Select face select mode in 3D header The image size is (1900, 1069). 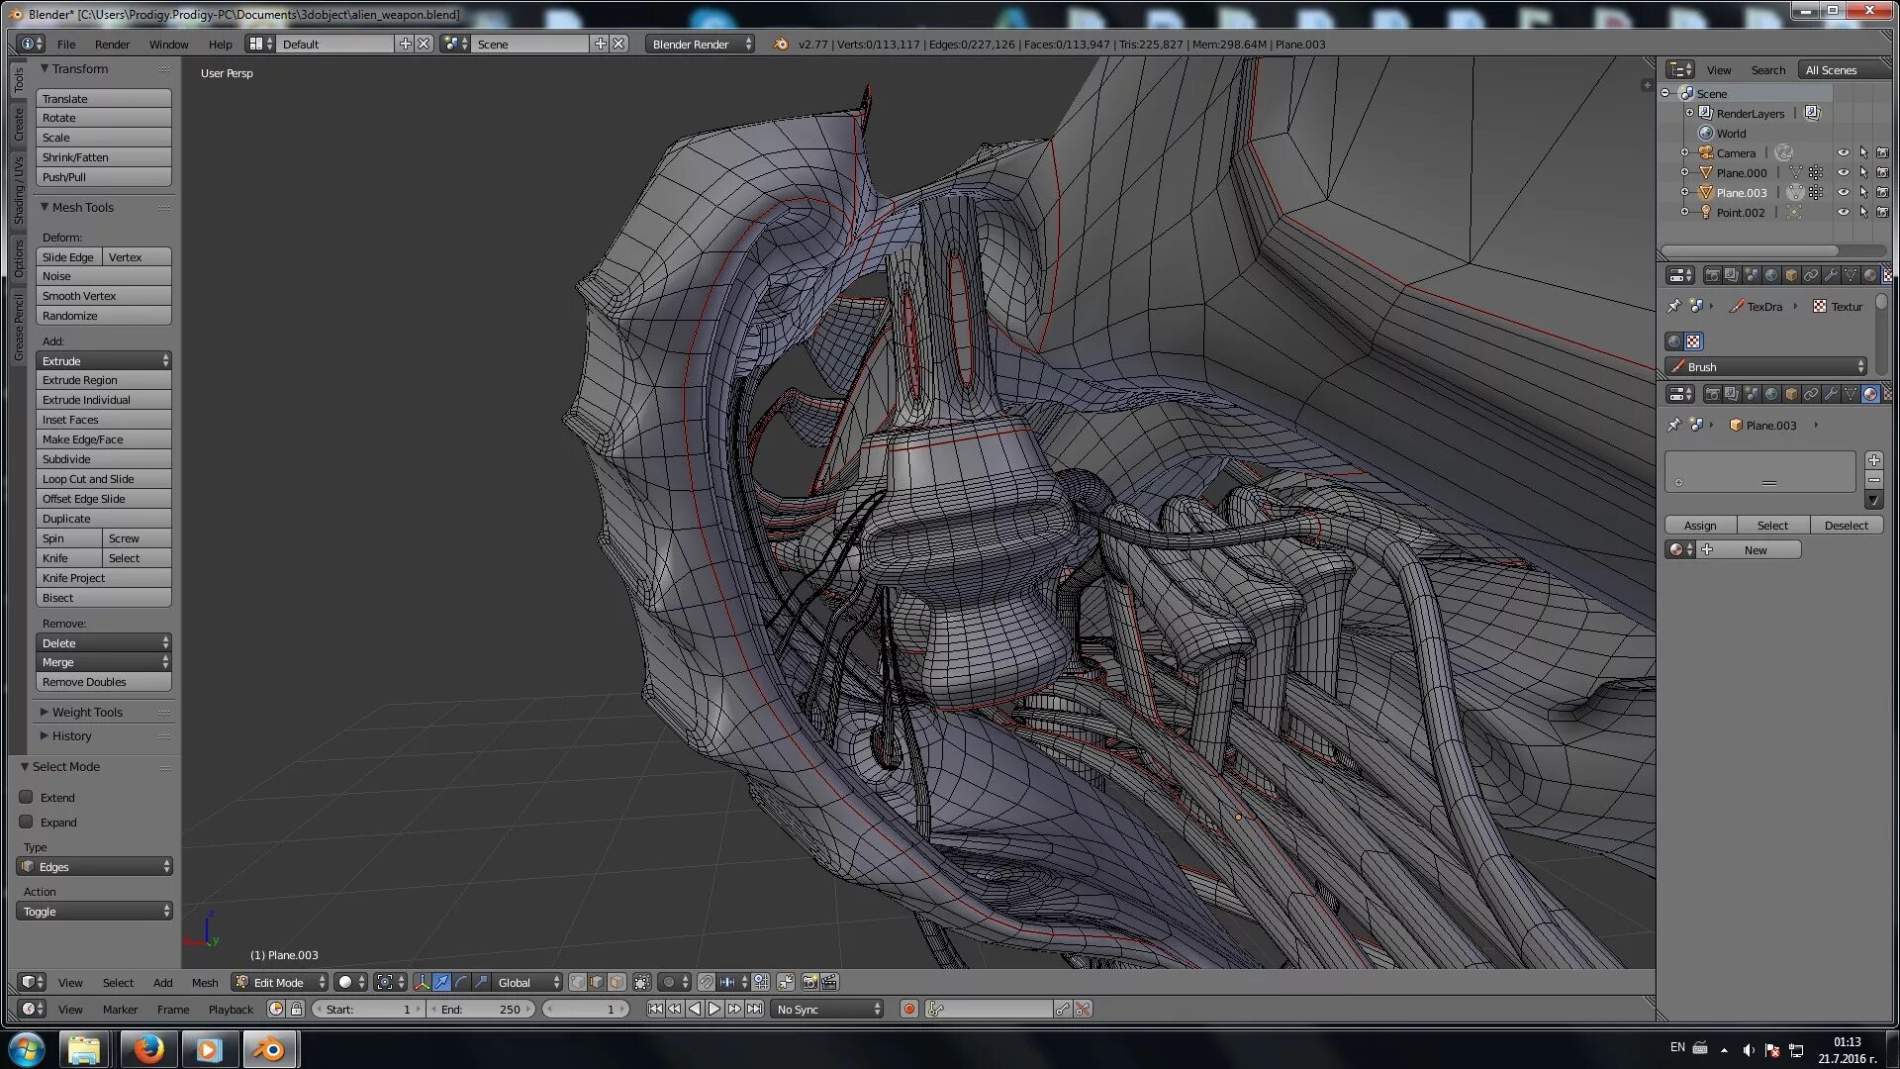click(617, 983)
